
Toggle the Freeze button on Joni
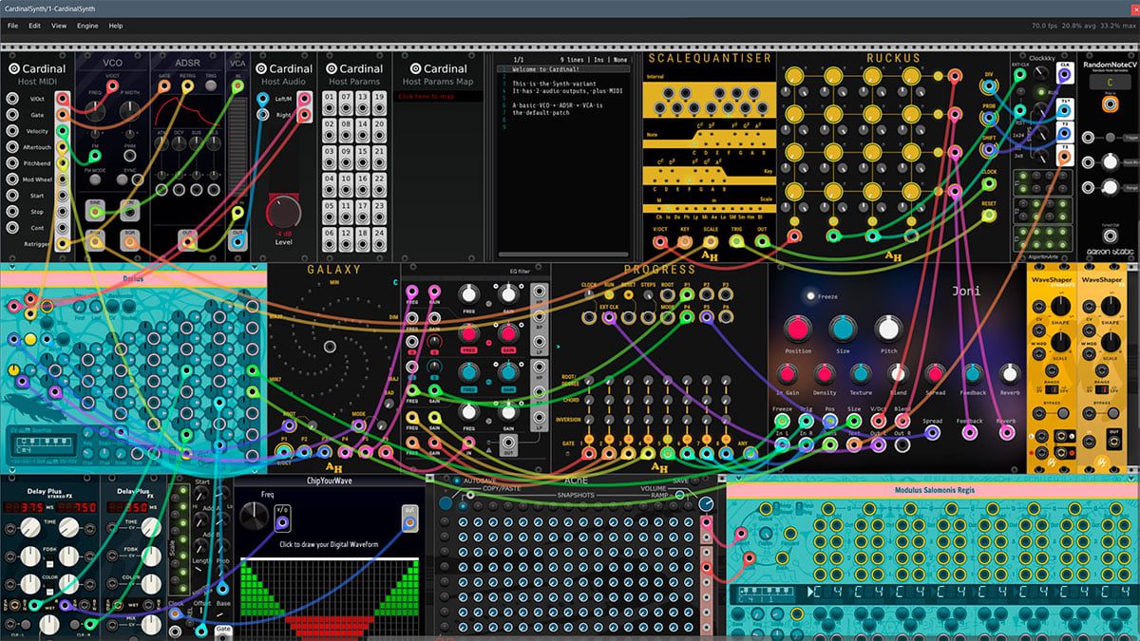[x=810, y=296]
